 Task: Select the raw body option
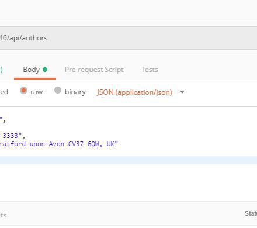tap(32, 91)
